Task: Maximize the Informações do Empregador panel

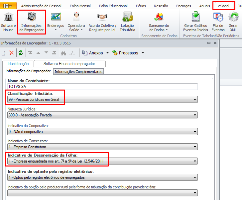Action: click(x=209, y=43)
